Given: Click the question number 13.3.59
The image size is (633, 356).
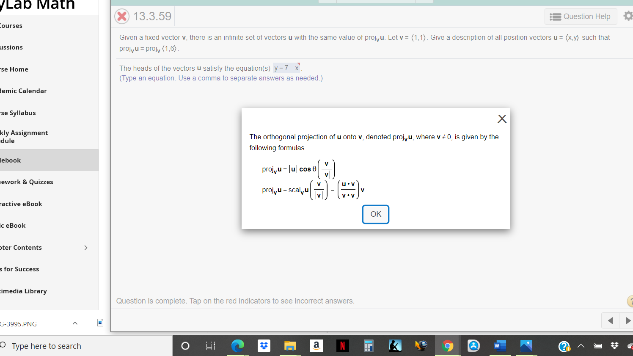Looking at the screenshot, I should 152,17.
